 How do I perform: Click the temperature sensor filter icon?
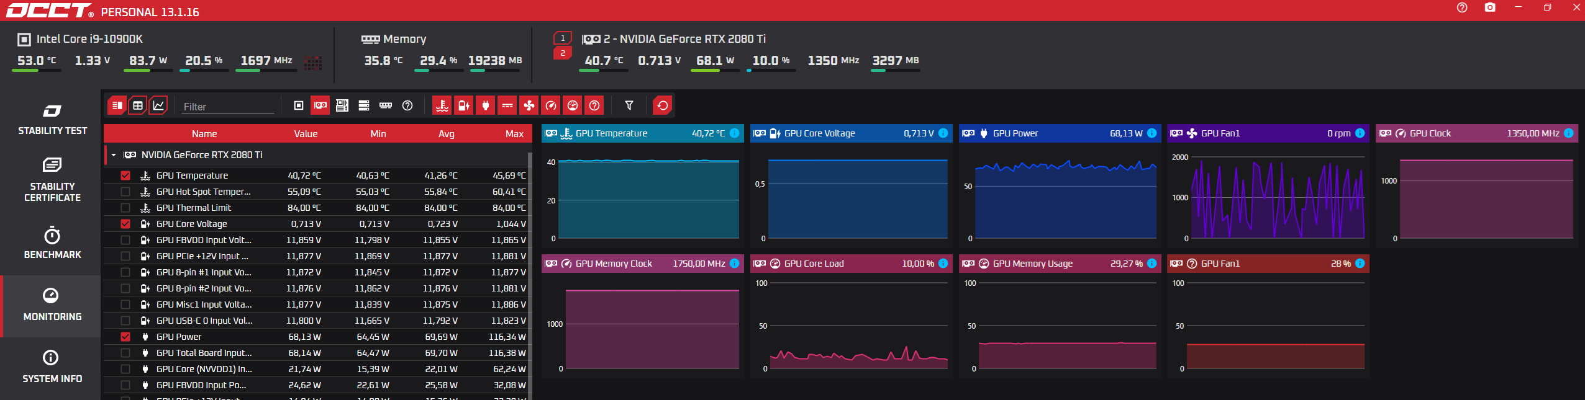[442, 105]
